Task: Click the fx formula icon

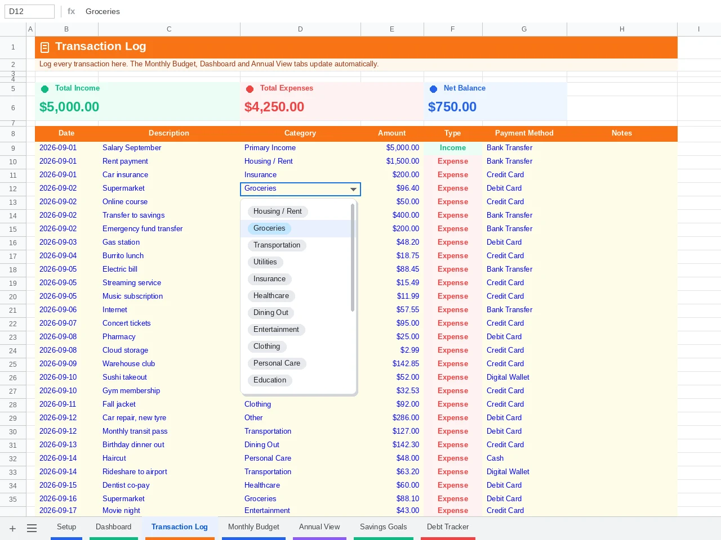Action: pos(72,11)
